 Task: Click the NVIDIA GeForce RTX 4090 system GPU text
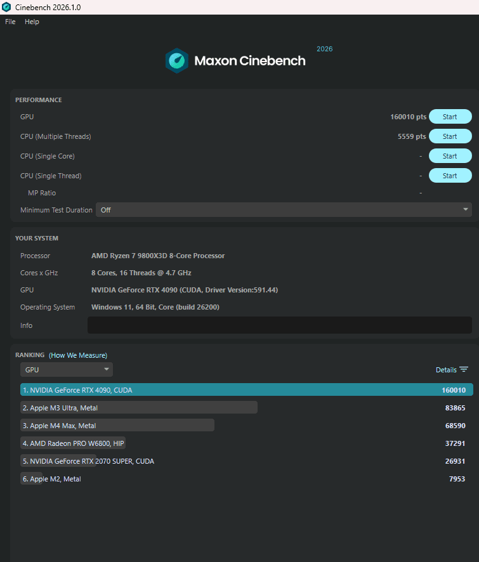(185, 290)
